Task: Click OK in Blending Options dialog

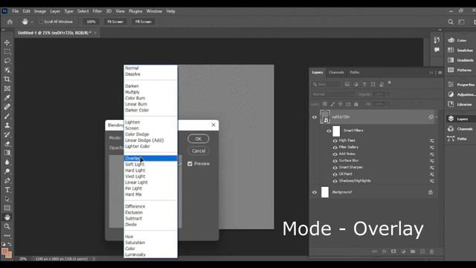Action: [199, 139]
